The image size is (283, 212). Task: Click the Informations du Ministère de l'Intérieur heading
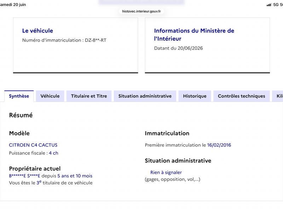point(194,35)
